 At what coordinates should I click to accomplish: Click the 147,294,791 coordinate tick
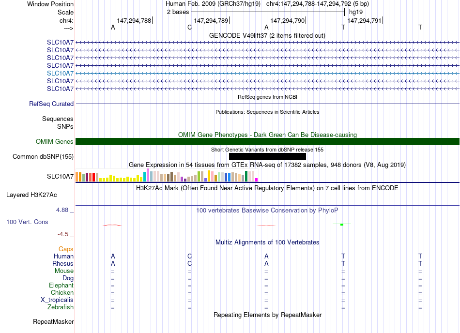(x=364, y=20)
